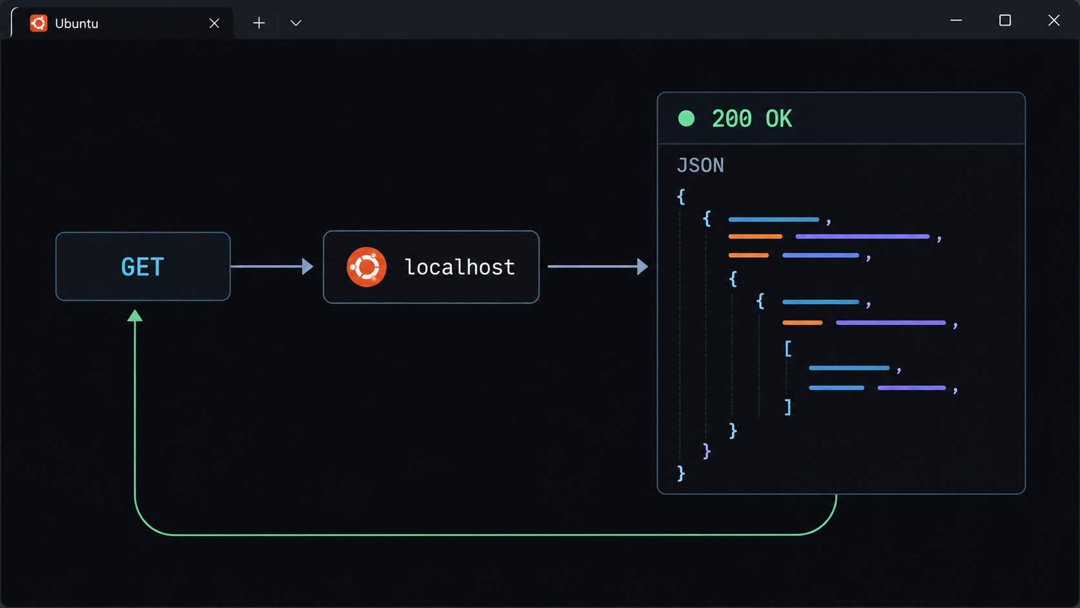Click the opening square bracket in JSON
The width and height of the screenshot is (1080, 608).
tap(788, 349)
